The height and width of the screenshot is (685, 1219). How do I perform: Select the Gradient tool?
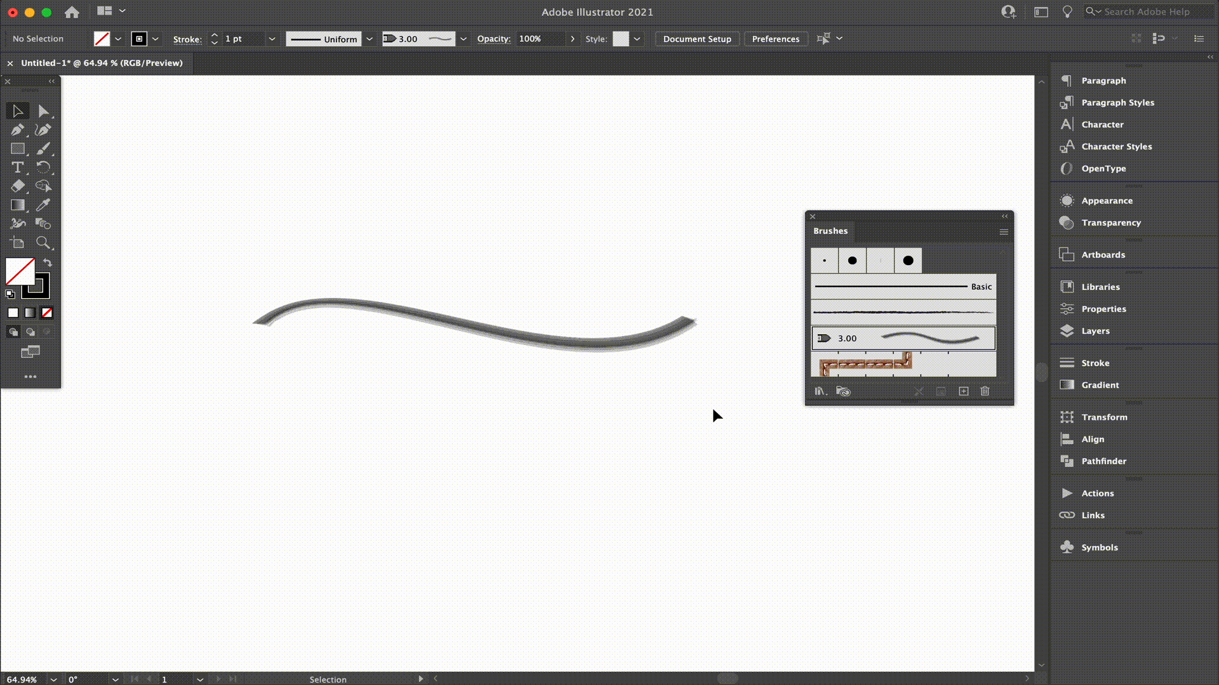coord(18,205)
